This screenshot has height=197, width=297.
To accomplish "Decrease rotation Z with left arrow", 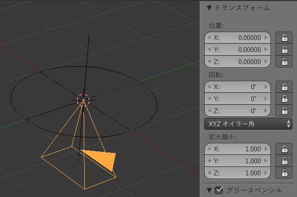I will coord(209,110).
